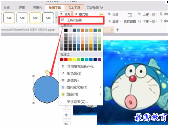Pick the purple standard color swatch

pyautogui.click(x=99, y=59)
